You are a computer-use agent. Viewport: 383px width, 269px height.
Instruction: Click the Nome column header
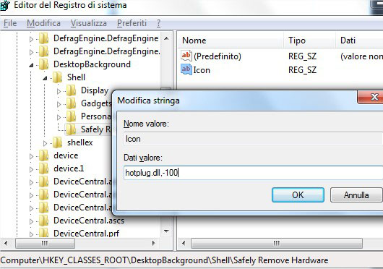[231, 40]
